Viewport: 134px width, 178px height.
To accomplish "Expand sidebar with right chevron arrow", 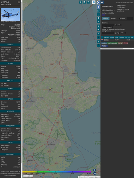I will click(98, 2).
